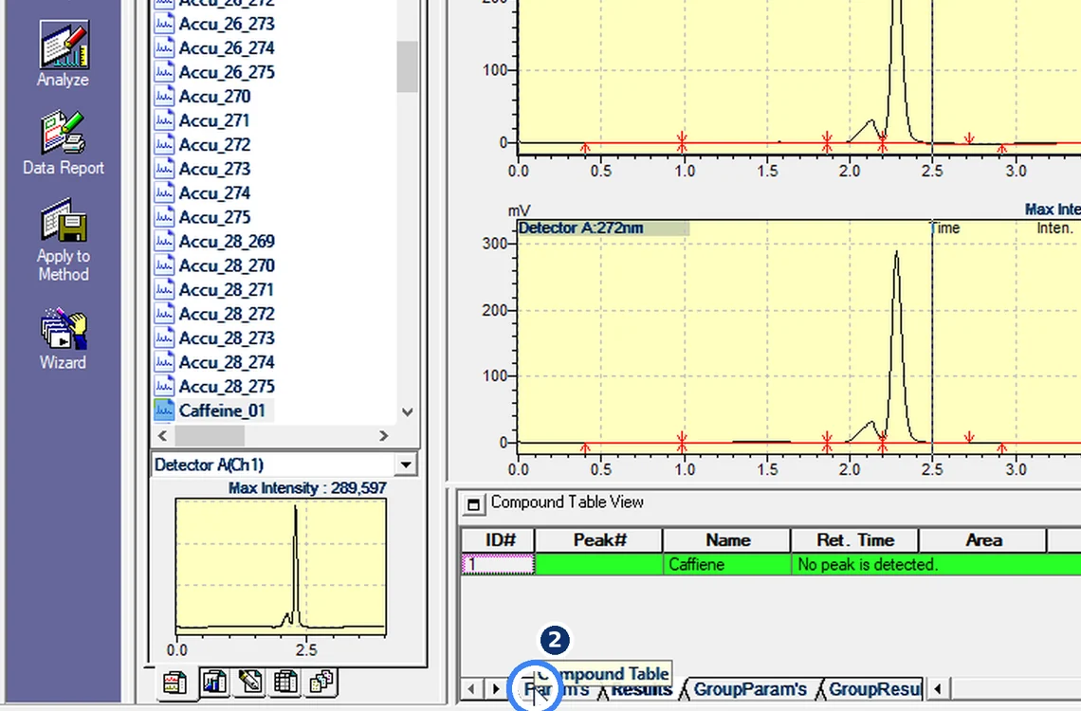1081x711 pixels.
Task: Select the Accu_28_274 data file
Action: (227, 362)
